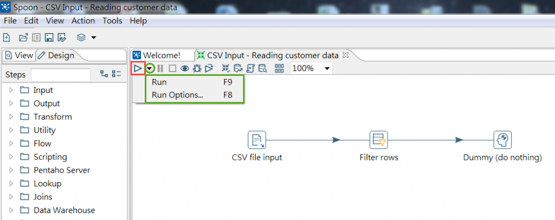Click the perspectives layers icon
Viewport: 555px width, 220px height.
[81, 37]
